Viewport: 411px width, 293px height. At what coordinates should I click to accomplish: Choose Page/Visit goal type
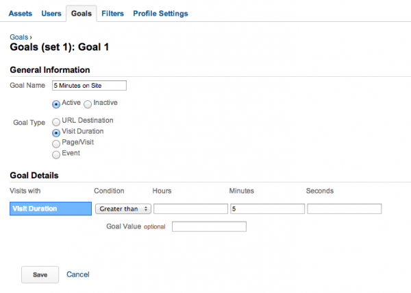[56, 143]
